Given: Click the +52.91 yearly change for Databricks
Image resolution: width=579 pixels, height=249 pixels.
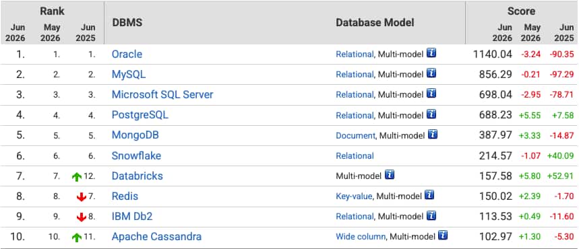Looking at the screenshot, I should [561, 176].
